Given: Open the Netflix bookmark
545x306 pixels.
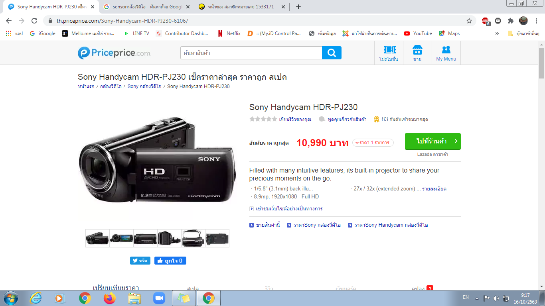Looking at the screenshot, I should click(x=229, y=33).
